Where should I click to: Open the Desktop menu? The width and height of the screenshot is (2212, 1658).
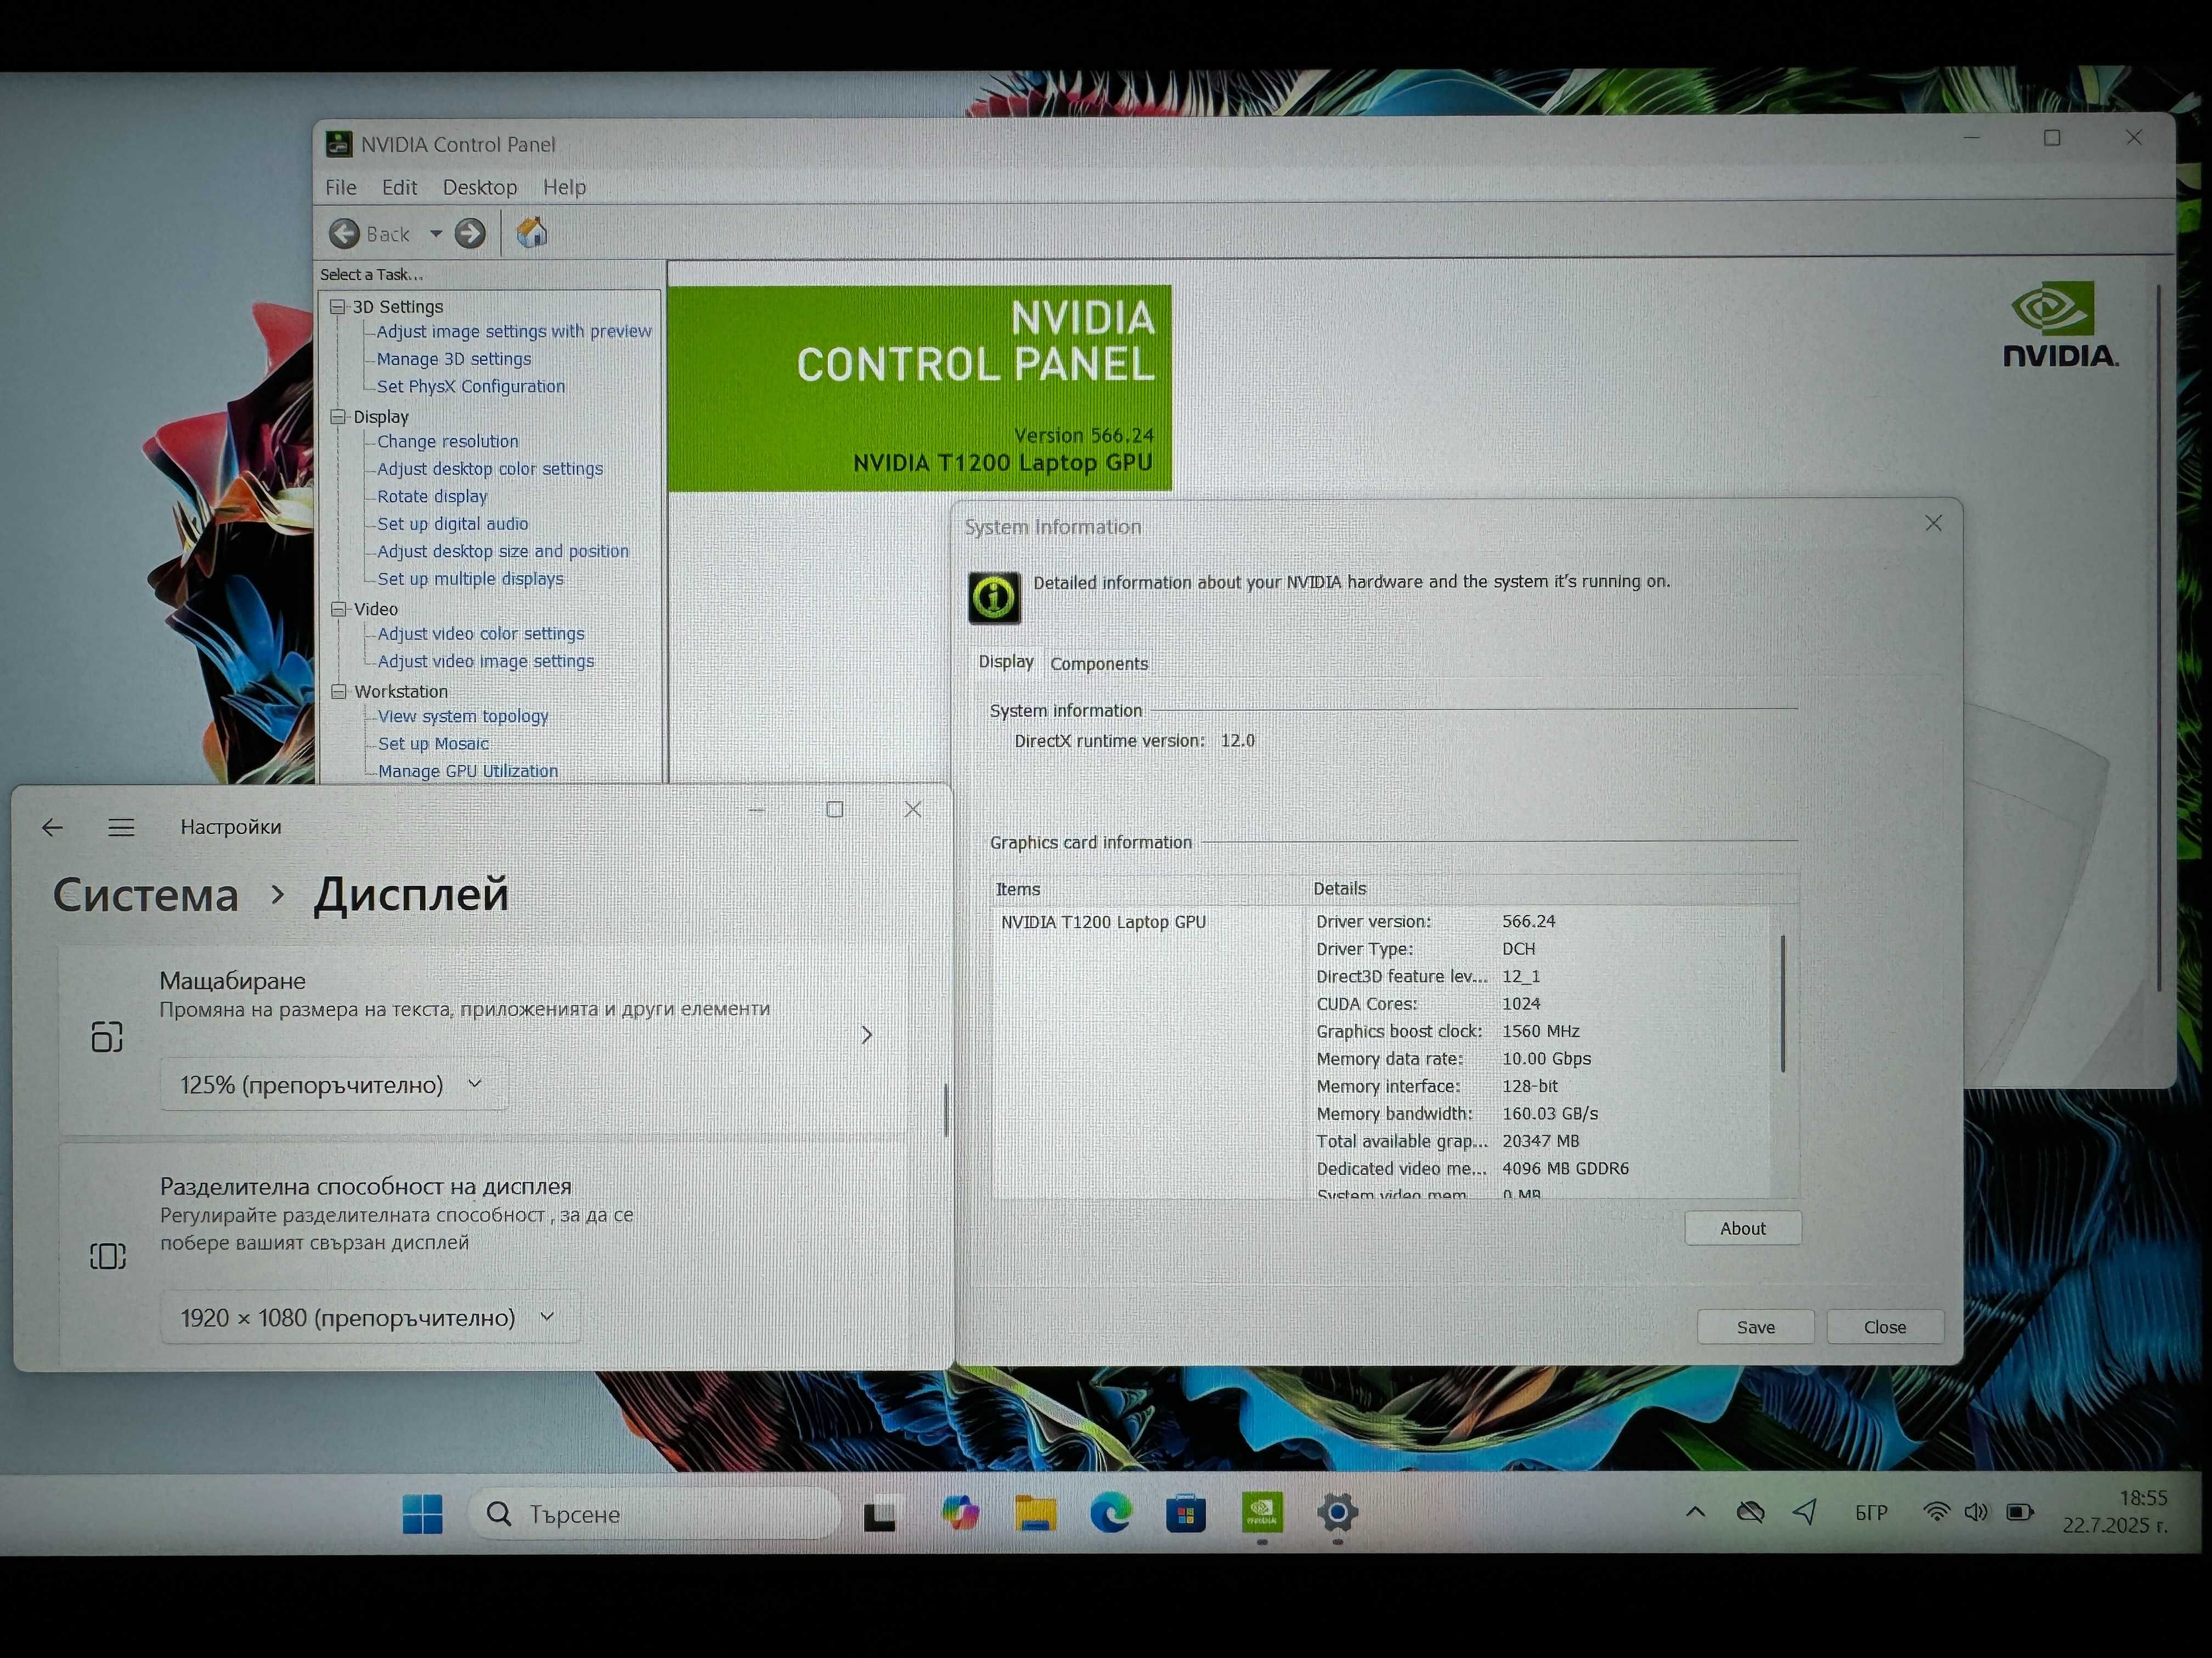pos(480,187)
